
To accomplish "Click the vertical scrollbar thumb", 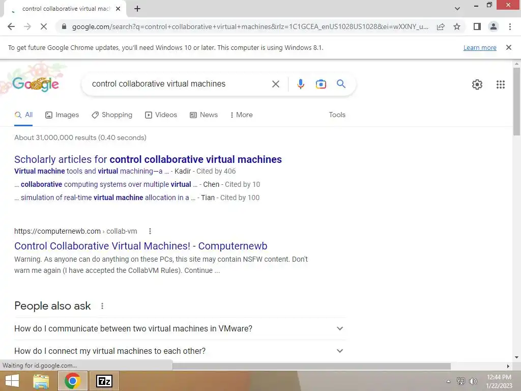I will coord(516,101).
